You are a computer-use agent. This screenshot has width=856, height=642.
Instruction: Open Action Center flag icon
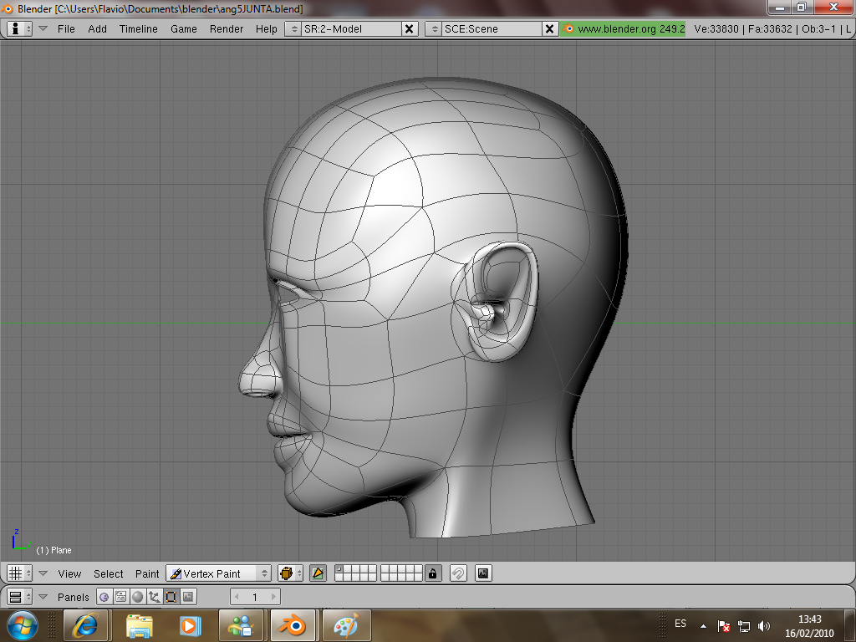723,626
